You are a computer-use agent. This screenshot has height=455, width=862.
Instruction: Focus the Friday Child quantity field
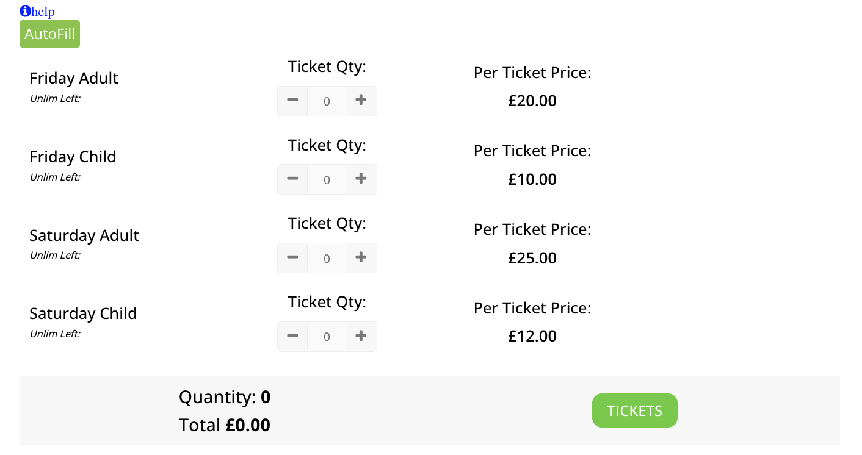tap(327, 179)
